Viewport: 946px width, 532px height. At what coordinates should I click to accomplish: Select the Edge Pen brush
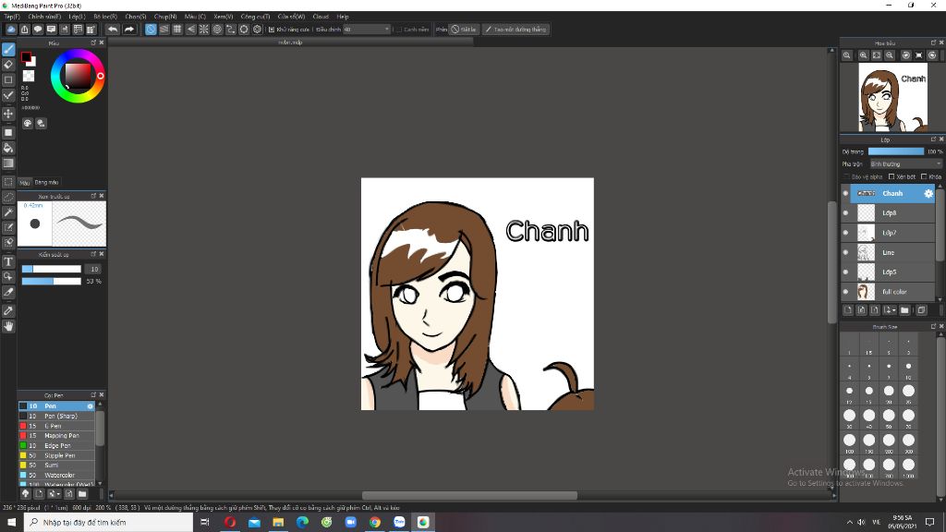56,446
